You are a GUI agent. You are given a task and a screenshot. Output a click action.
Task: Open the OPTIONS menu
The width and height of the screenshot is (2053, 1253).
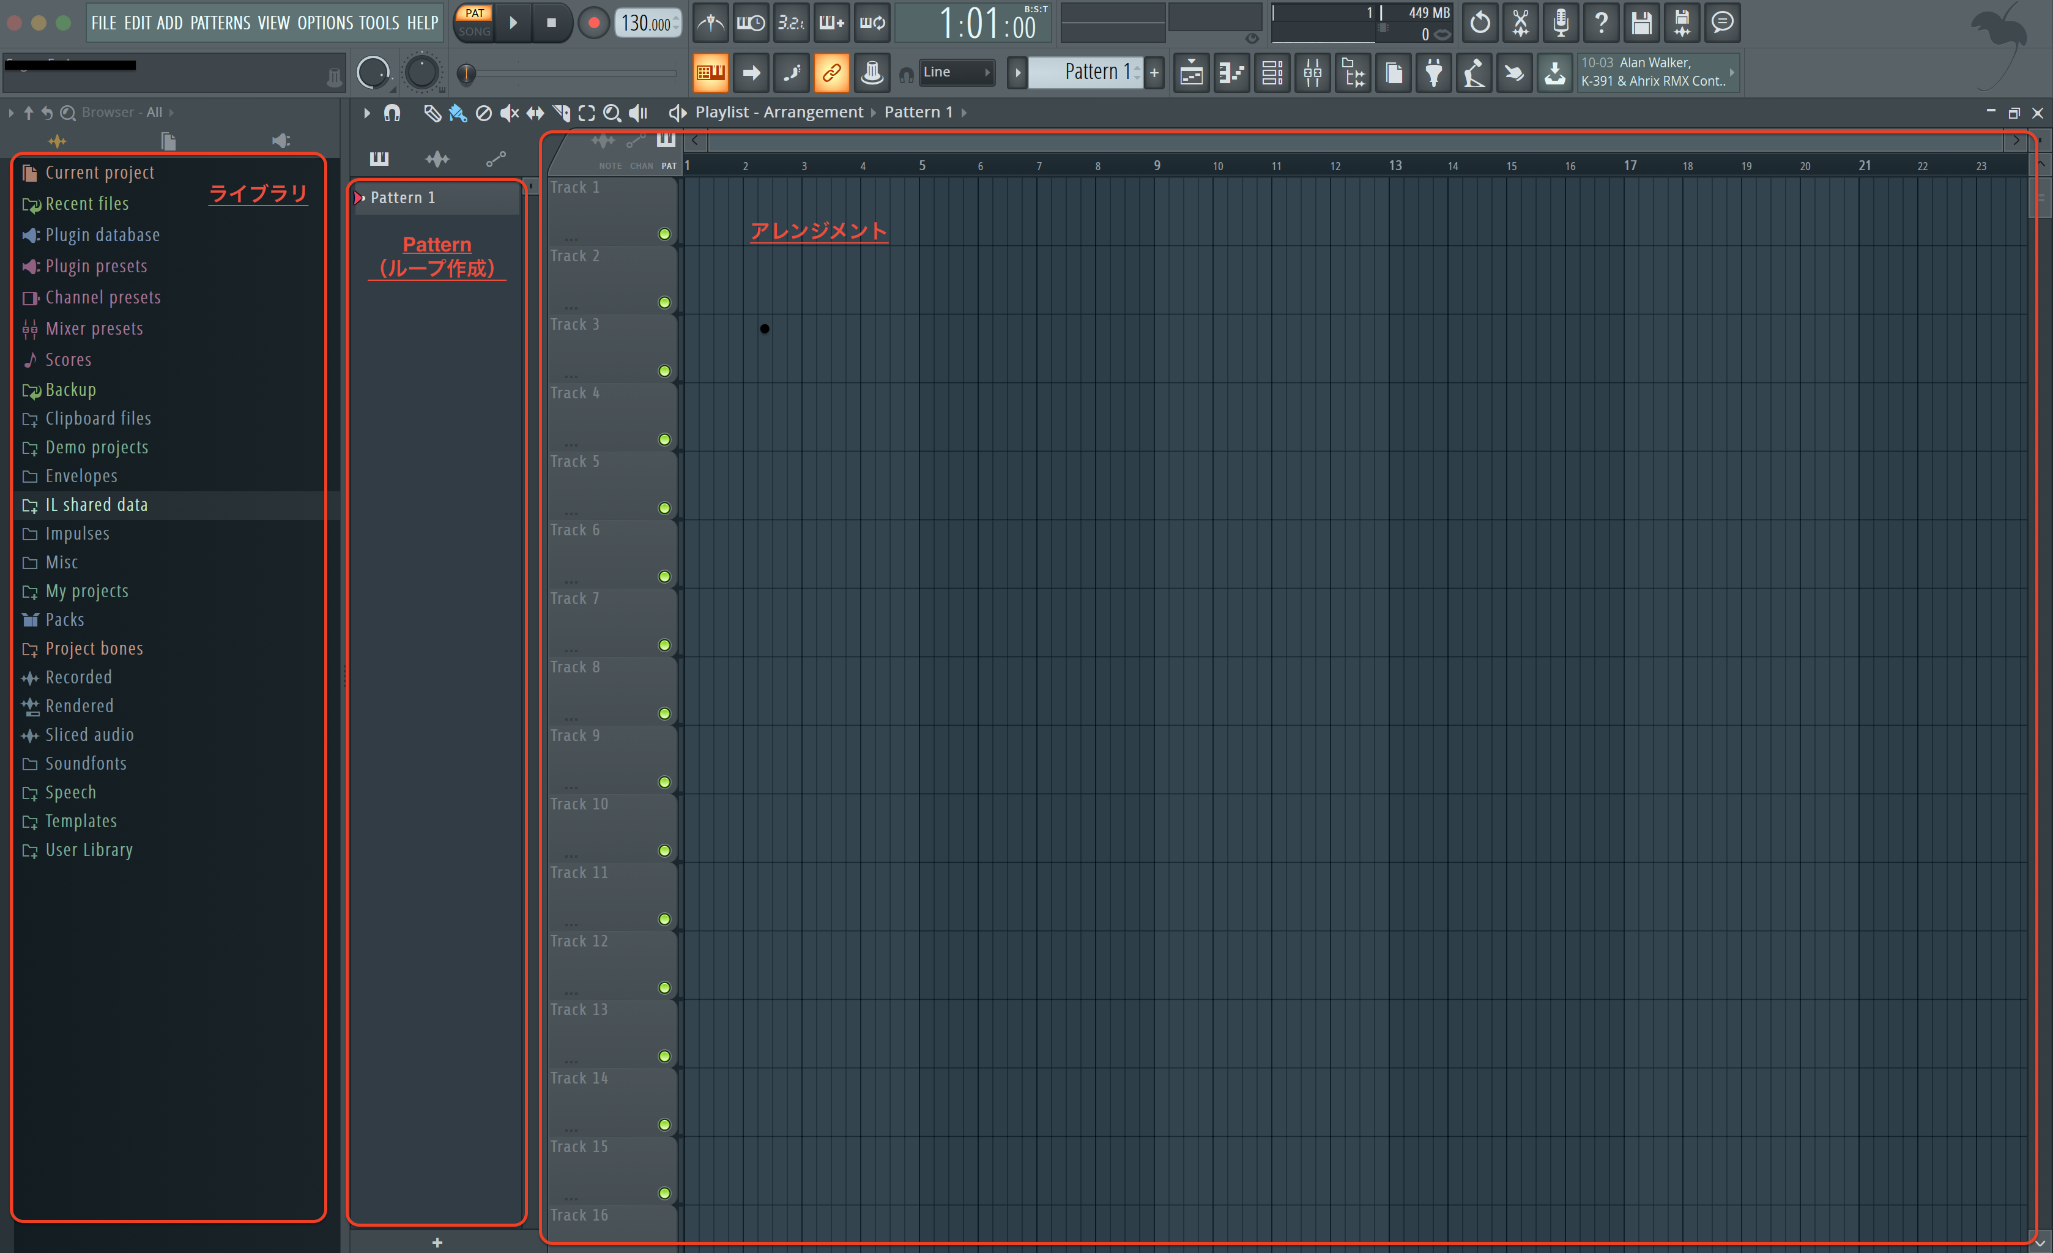coord(325,23)
